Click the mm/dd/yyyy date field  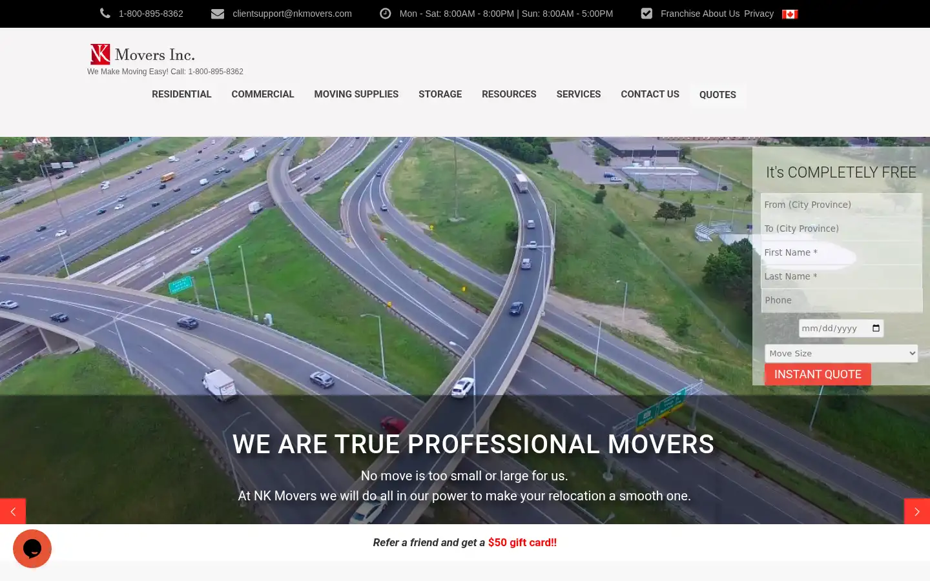tap(841, 328)
